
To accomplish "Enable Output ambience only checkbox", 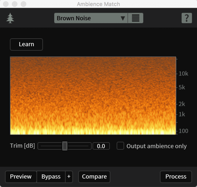I will coord(120,146).
